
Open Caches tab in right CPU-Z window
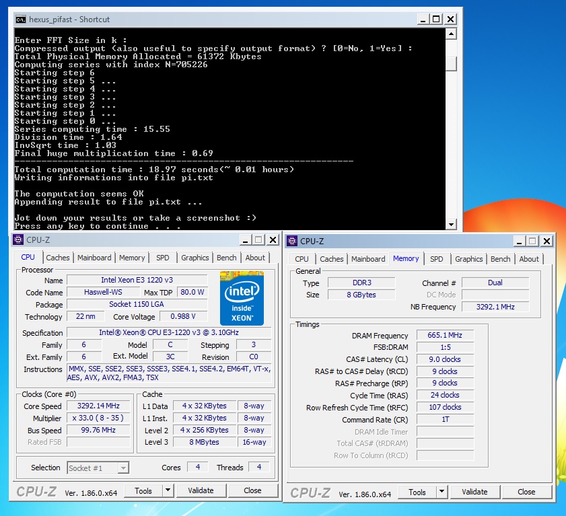coord(332,259)
